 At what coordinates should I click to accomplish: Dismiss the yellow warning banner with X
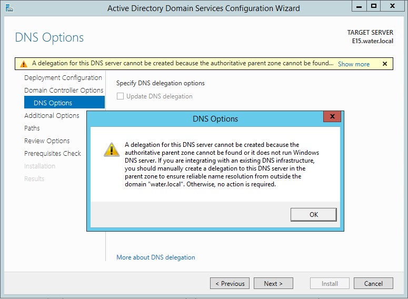click(385, 64)
